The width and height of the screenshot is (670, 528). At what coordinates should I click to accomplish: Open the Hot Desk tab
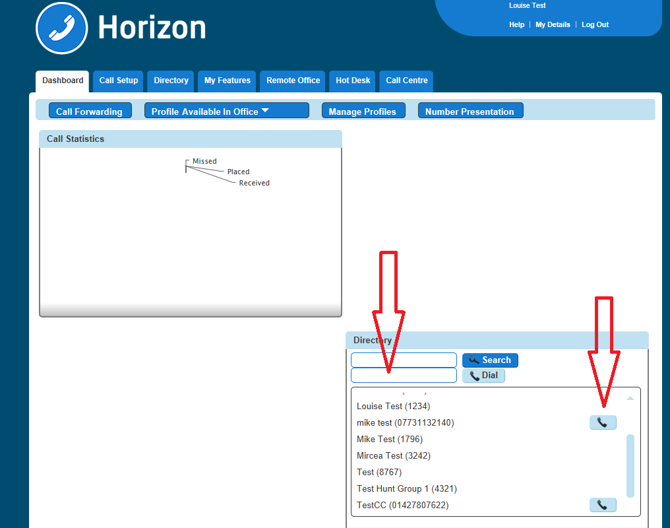point(353,81)
